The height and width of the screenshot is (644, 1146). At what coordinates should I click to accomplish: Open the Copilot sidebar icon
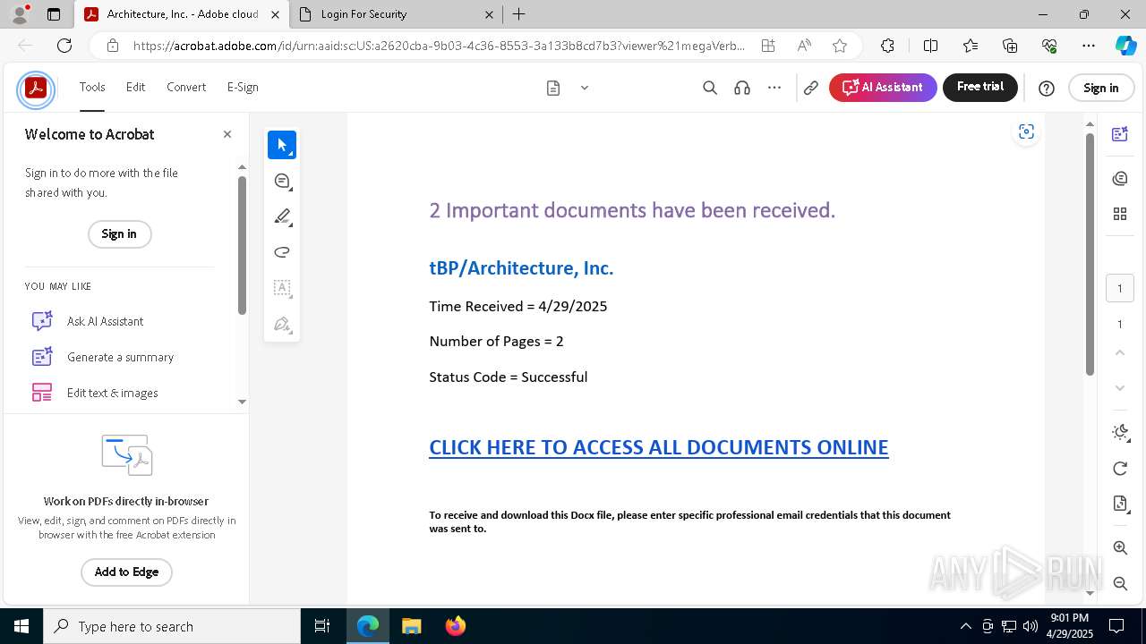(x=1125, y=46)
